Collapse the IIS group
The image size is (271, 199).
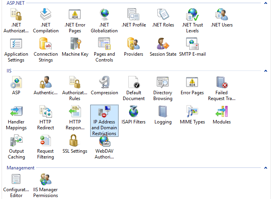tap(266, 71)
